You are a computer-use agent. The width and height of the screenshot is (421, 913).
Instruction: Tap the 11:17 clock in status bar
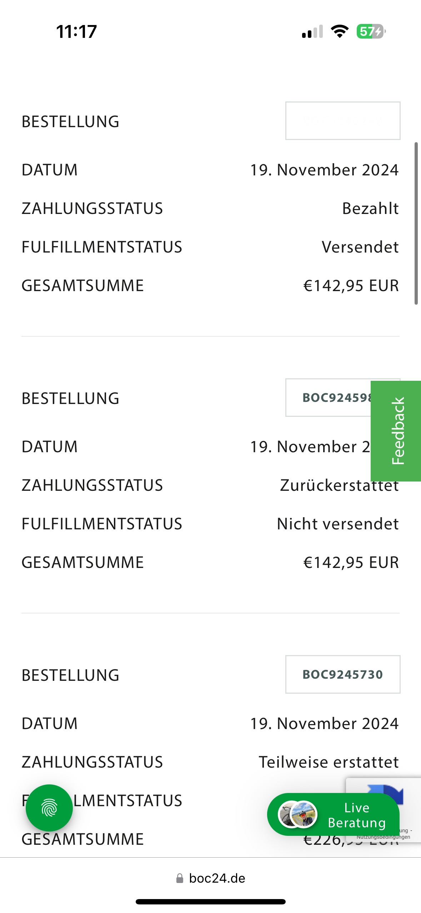[76, 31]
